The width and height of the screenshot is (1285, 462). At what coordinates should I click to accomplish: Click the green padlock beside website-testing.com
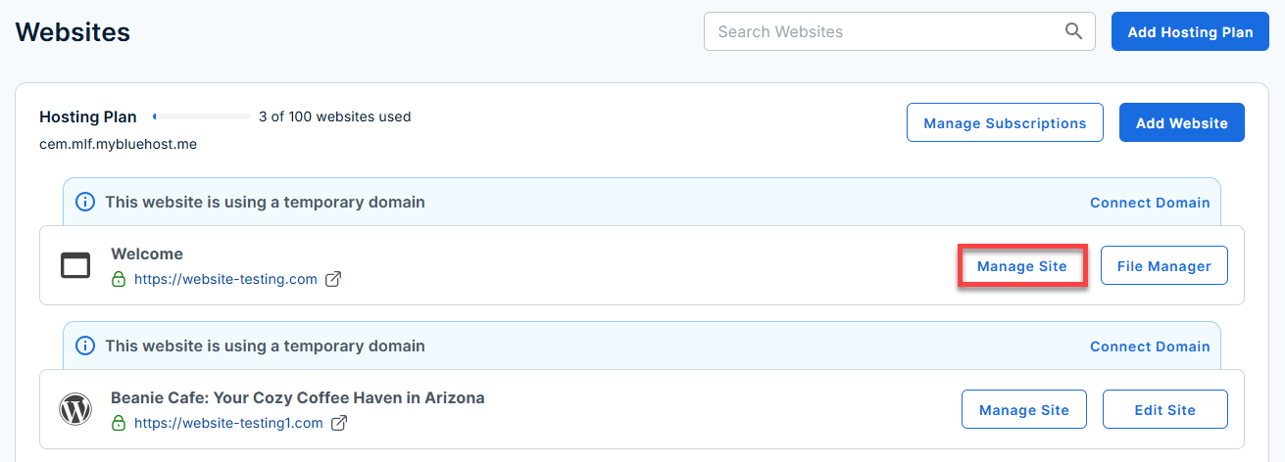tap(119, 279)
